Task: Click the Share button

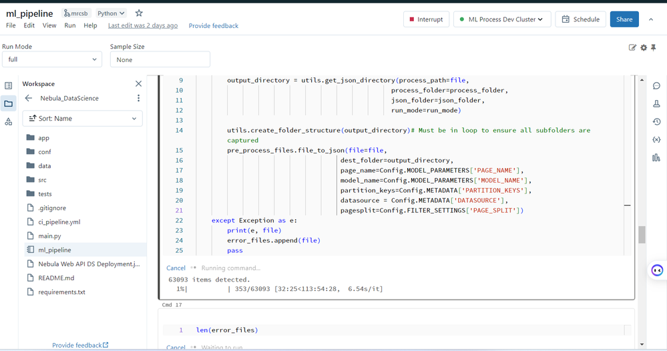Action: [624, 19]
